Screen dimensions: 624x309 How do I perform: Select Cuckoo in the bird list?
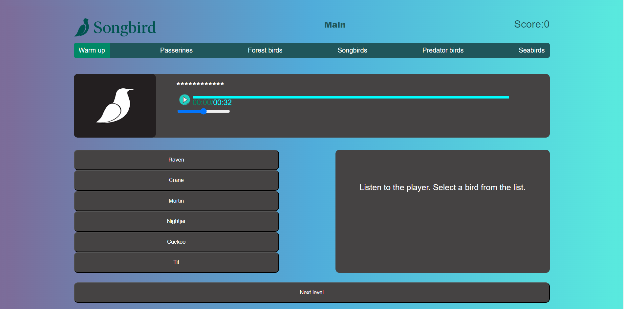tap(176, 242)
